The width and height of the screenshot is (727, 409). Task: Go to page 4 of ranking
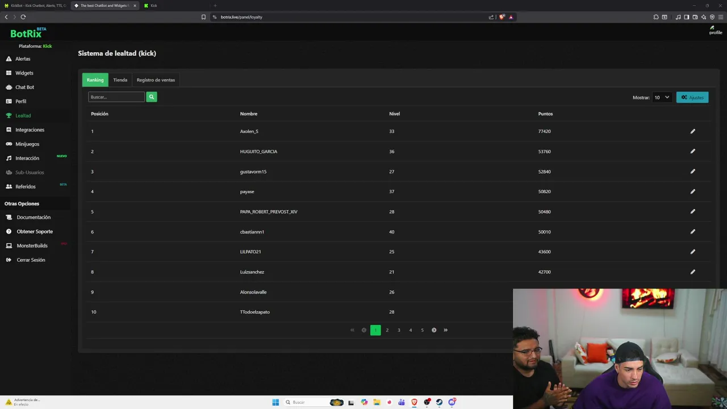coord(411,330)
